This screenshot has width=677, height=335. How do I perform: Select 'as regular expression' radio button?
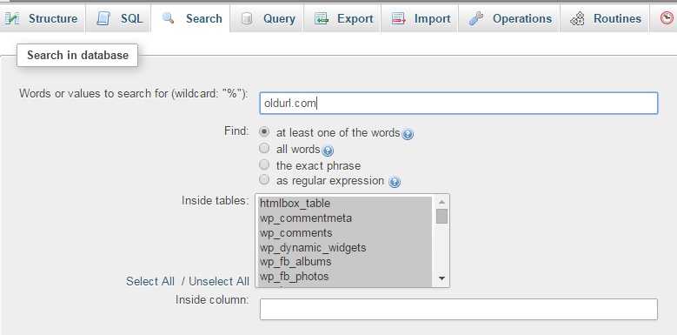[264, 179]
